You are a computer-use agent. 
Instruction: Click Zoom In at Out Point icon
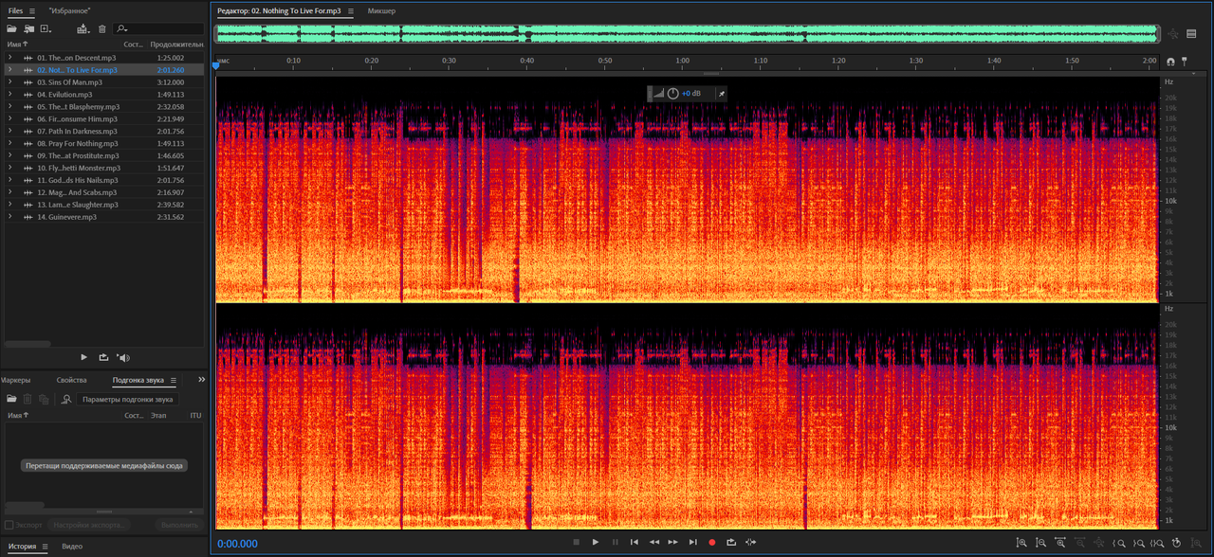coord(1138,543)
